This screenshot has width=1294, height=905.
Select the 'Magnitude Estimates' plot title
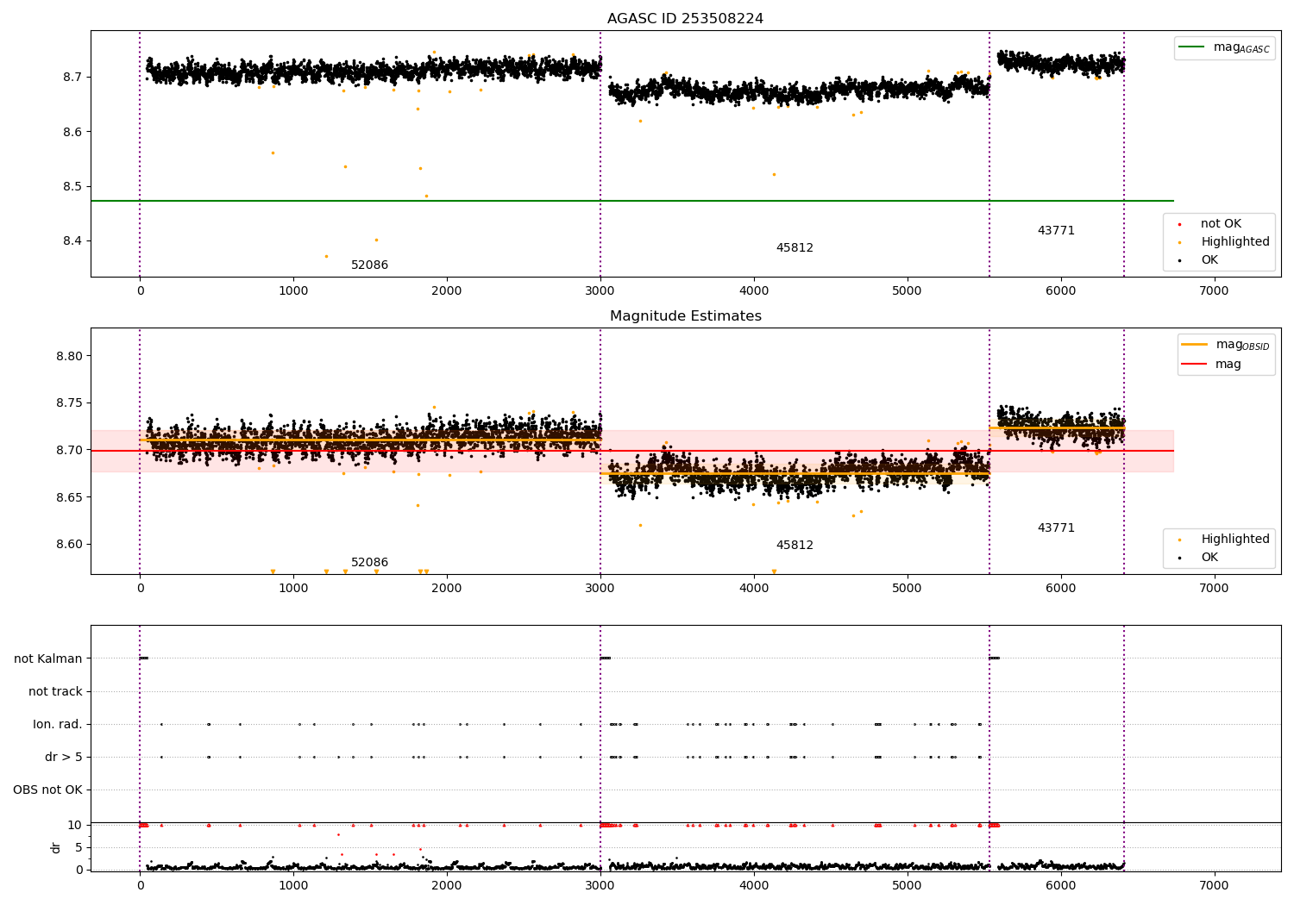pos(685,315)
